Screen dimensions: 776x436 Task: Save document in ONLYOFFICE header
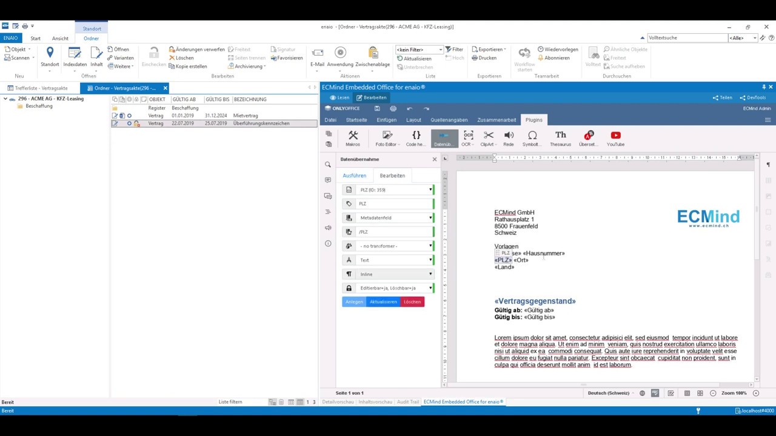pos(377,108)
